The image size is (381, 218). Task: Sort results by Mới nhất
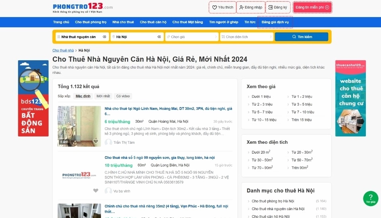pyautogui.click(x=103, y=96)
